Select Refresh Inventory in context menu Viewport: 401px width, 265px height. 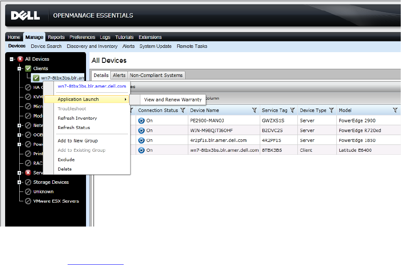[77, 118]
